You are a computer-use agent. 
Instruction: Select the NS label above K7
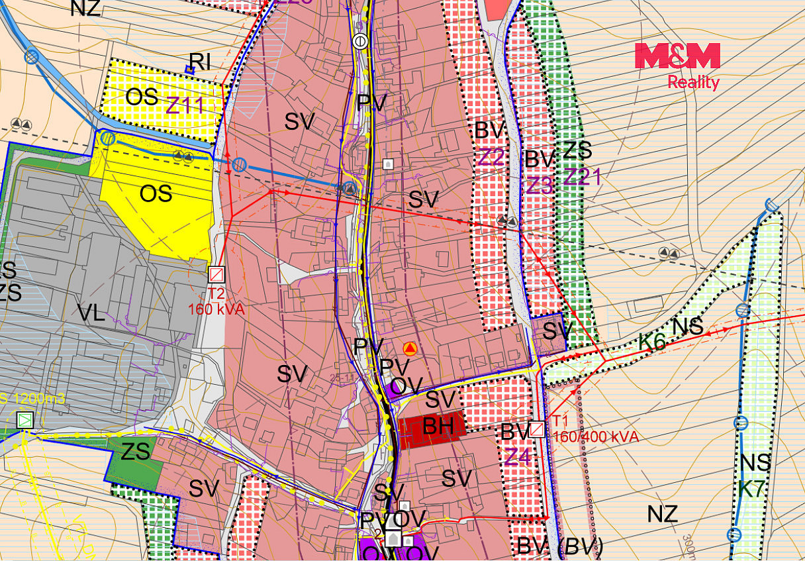pos(755,462)
